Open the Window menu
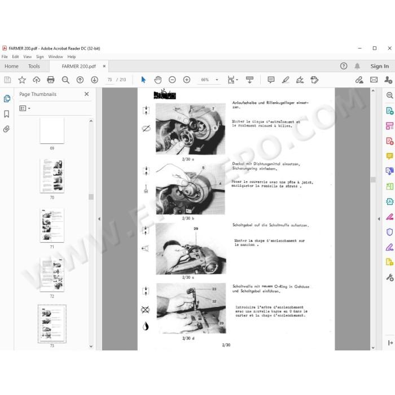Viewport: 395px width, 395px height. 55,56
